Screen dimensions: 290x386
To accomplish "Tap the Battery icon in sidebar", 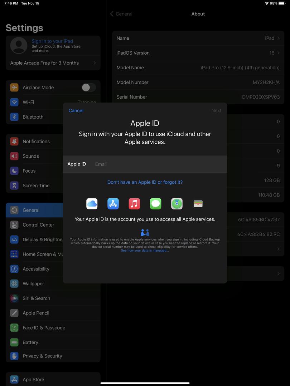I will [x=14, y=342].
